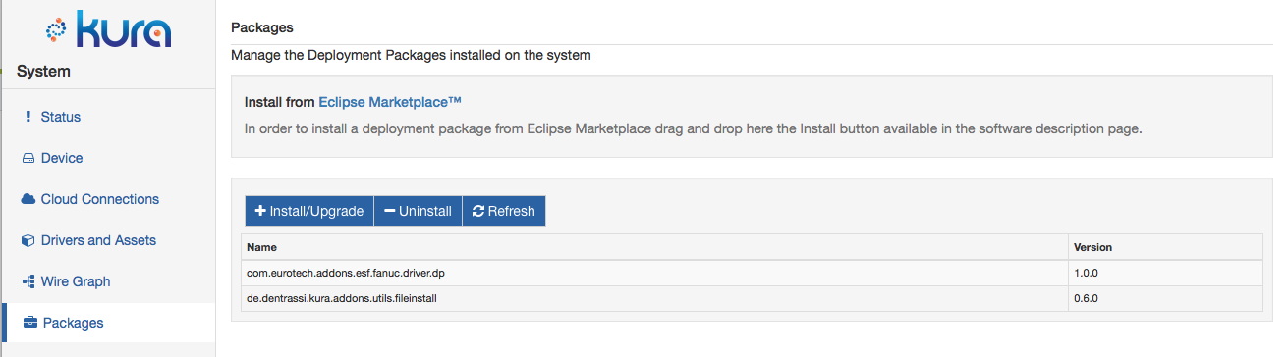Image resolution: width=1288 pixels, height=357 pixels.
Task: Click the exclamation icon beside Status
Action: (28, 117)
